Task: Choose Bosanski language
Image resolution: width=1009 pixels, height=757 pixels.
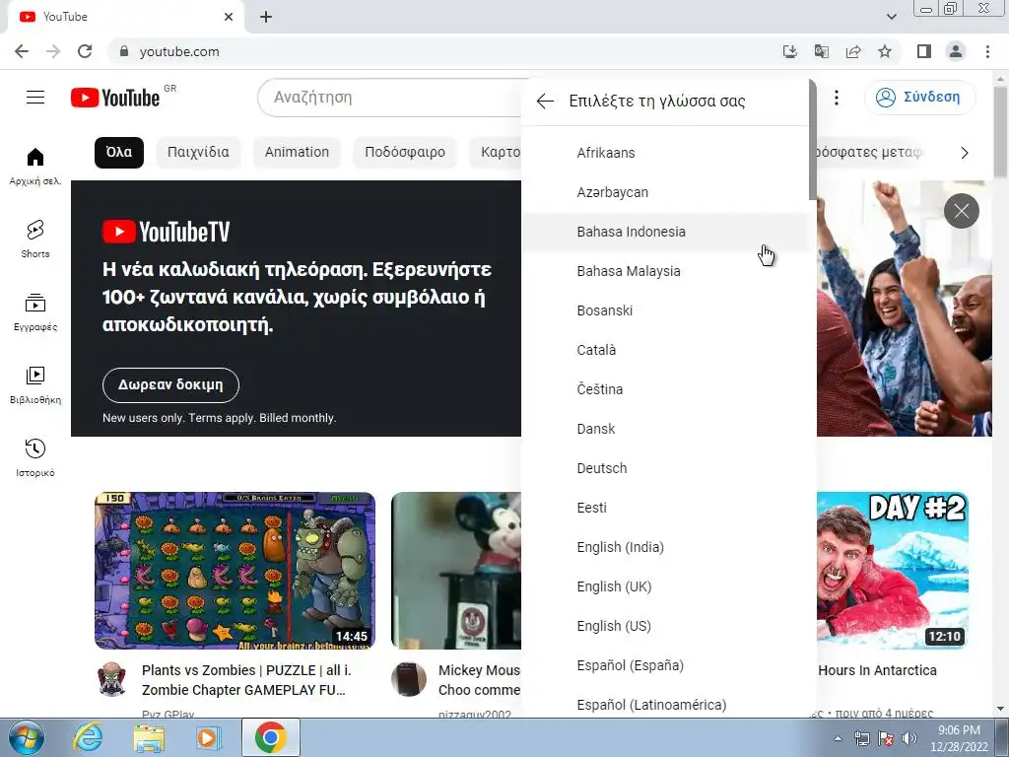Action: tap(665, 310)
